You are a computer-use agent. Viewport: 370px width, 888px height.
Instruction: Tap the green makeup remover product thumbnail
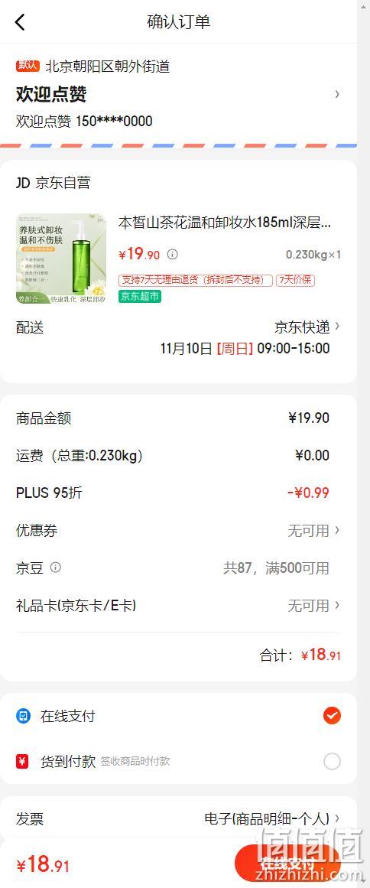[x=61, y=259]
